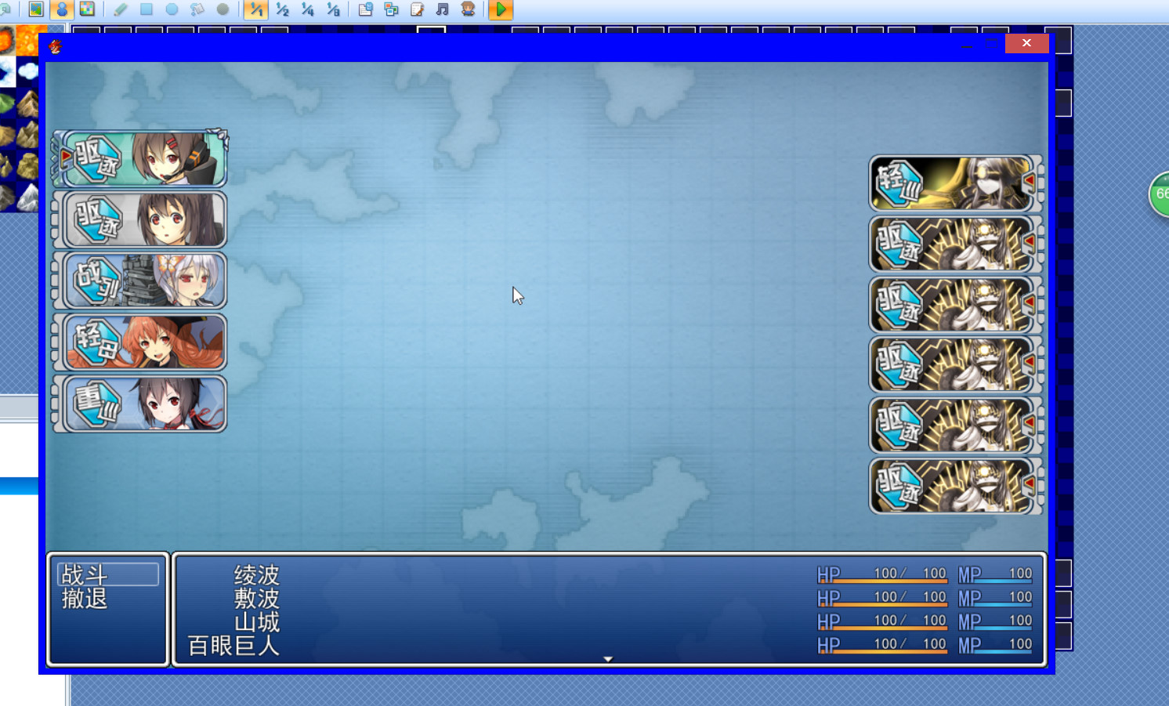Click the status window scroll-down arrow

pyautogui.click(x=608, y=659)
